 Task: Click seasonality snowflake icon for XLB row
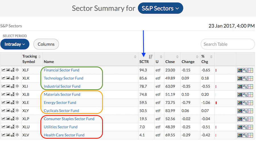17,94
